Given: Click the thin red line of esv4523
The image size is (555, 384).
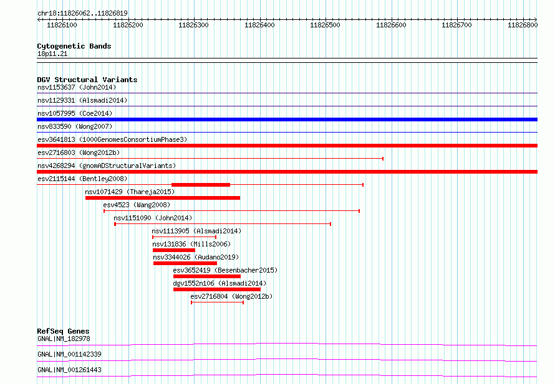Looking at the screenshot, I should [x=231, y=211].
